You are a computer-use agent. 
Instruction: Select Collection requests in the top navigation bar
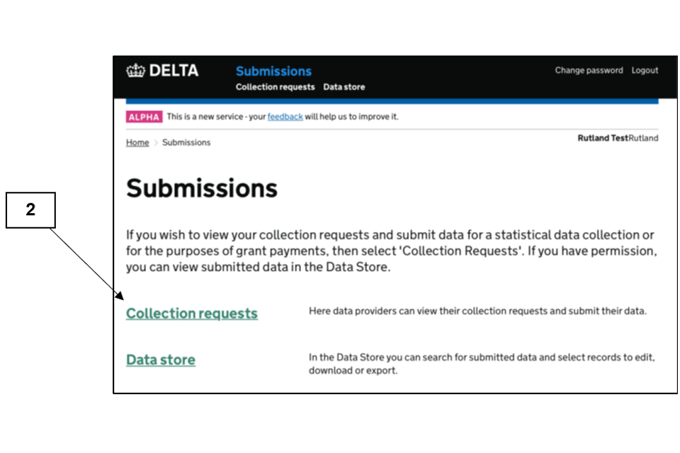coord(275,87)
